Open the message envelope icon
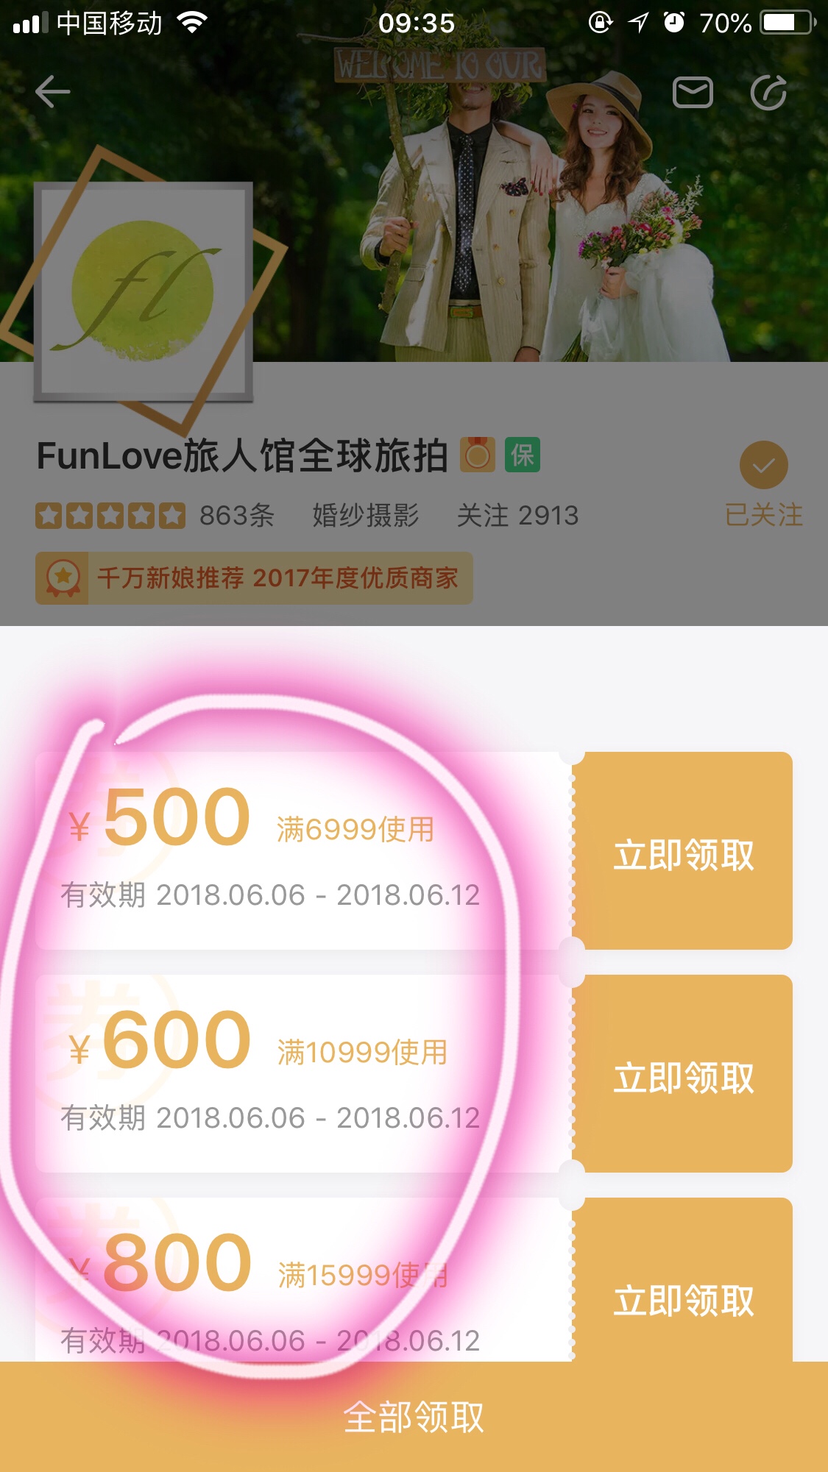 point(693,92)
